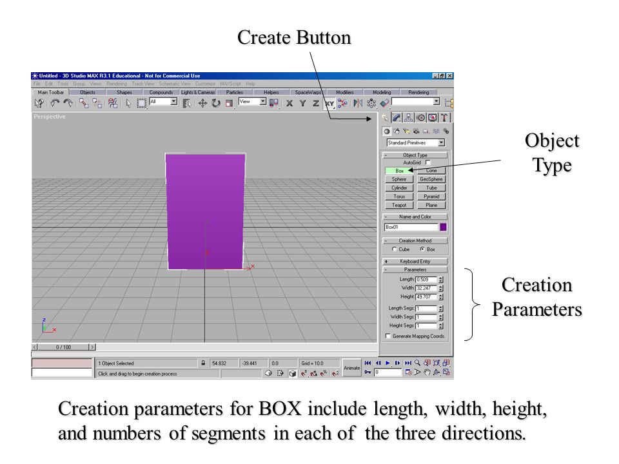Screen dimensions: 619x464
Task: Click the Redo arrow icon
Action: pos(68,103)
